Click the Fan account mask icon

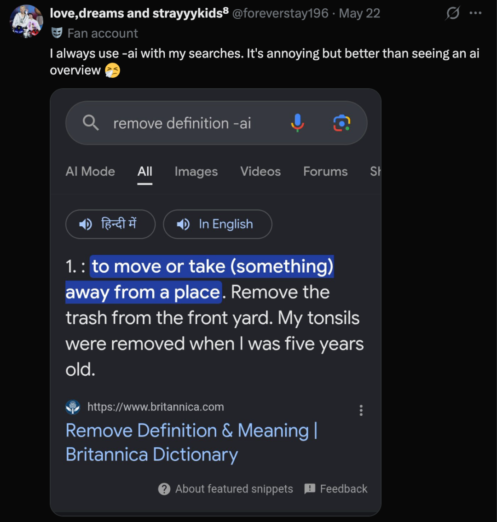(x=57, y=33)
